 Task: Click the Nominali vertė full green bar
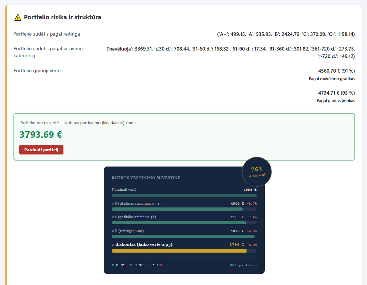[x=184, y=195]
